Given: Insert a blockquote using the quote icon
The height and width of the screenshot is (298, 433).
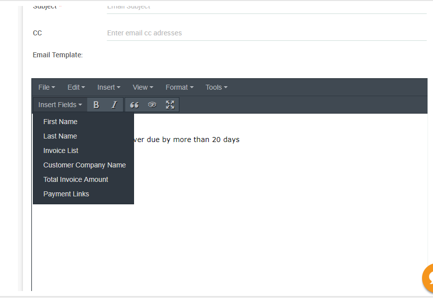Looking at the screenshot, I should tap(134, 105).
